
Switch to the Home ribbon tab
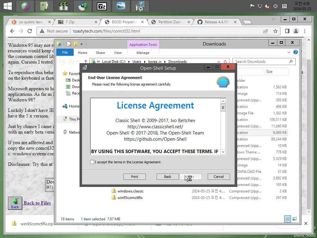pos(82,53)
